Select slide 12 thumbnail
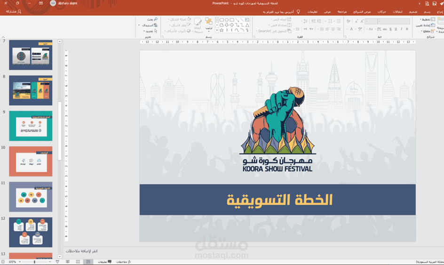Image resolution: width=444 pixels, height=265 pixels. [31, 232]
